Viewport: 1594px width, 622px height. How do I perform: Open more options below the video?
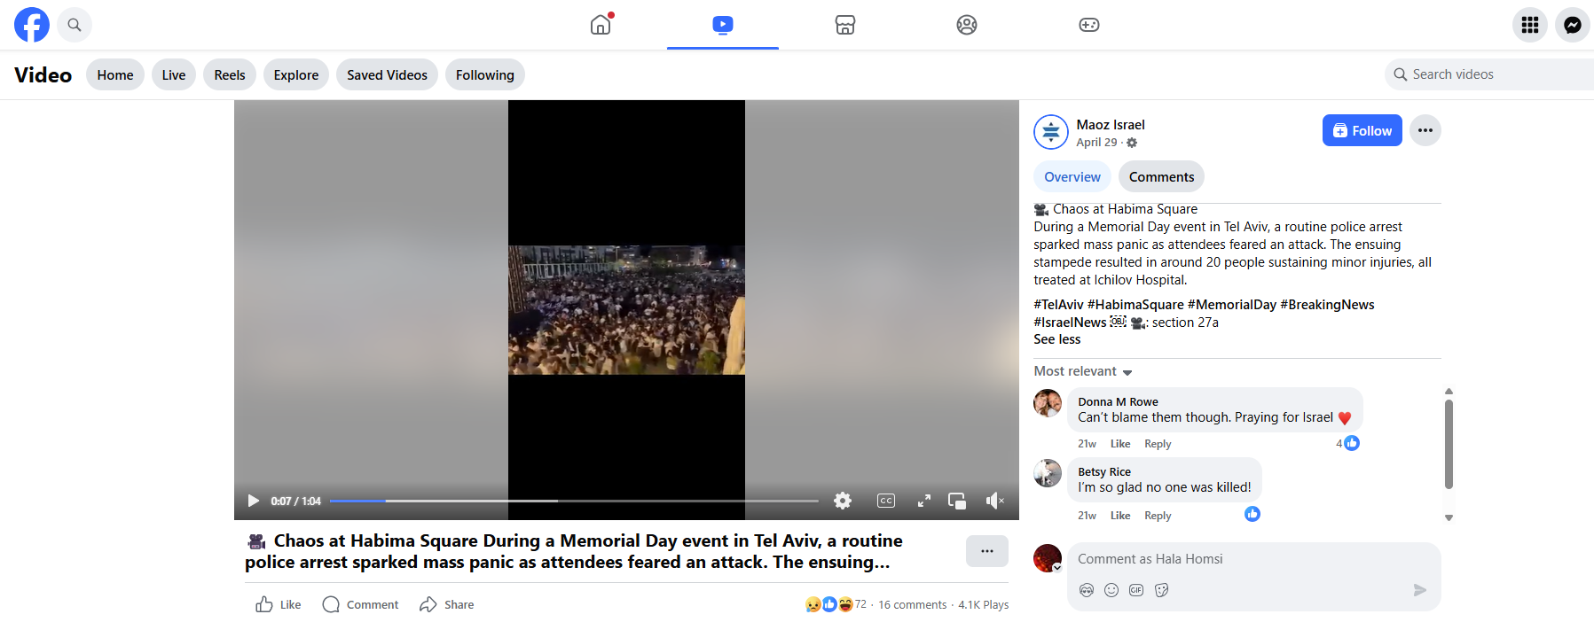coord(987,551)
